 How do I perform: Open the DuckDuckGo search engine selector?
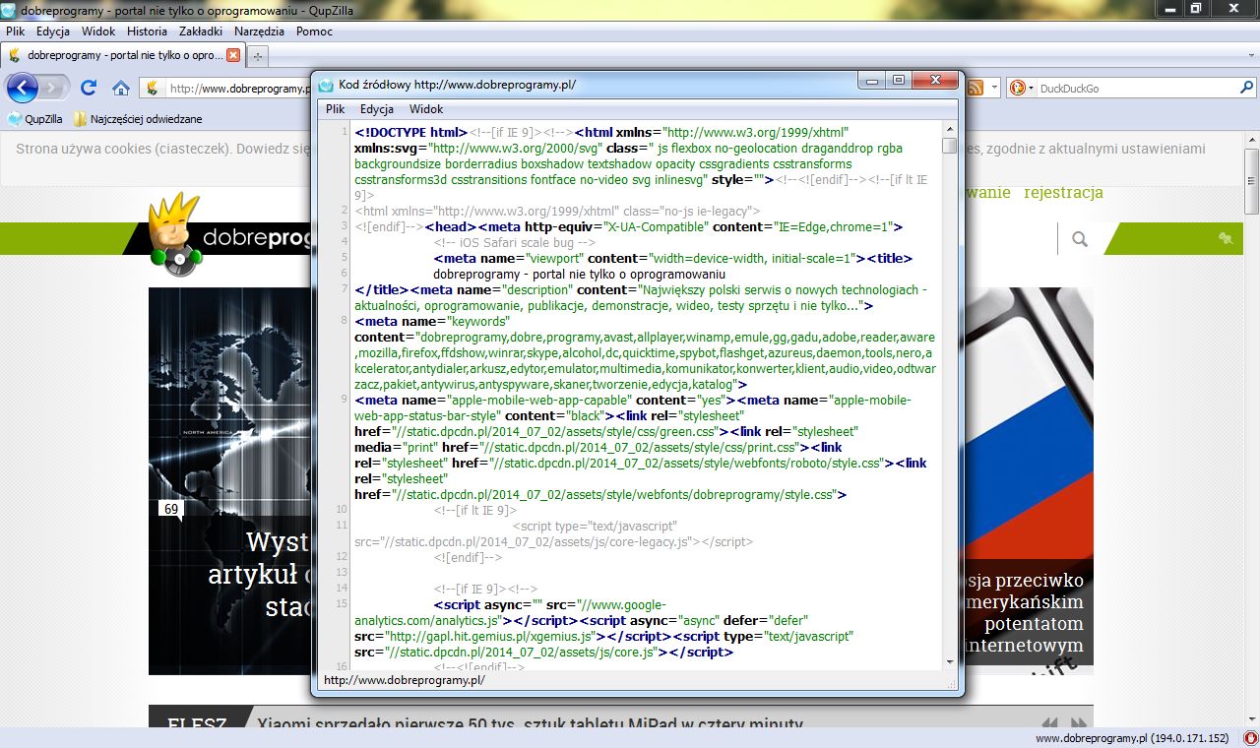[x=1022, y=89]
